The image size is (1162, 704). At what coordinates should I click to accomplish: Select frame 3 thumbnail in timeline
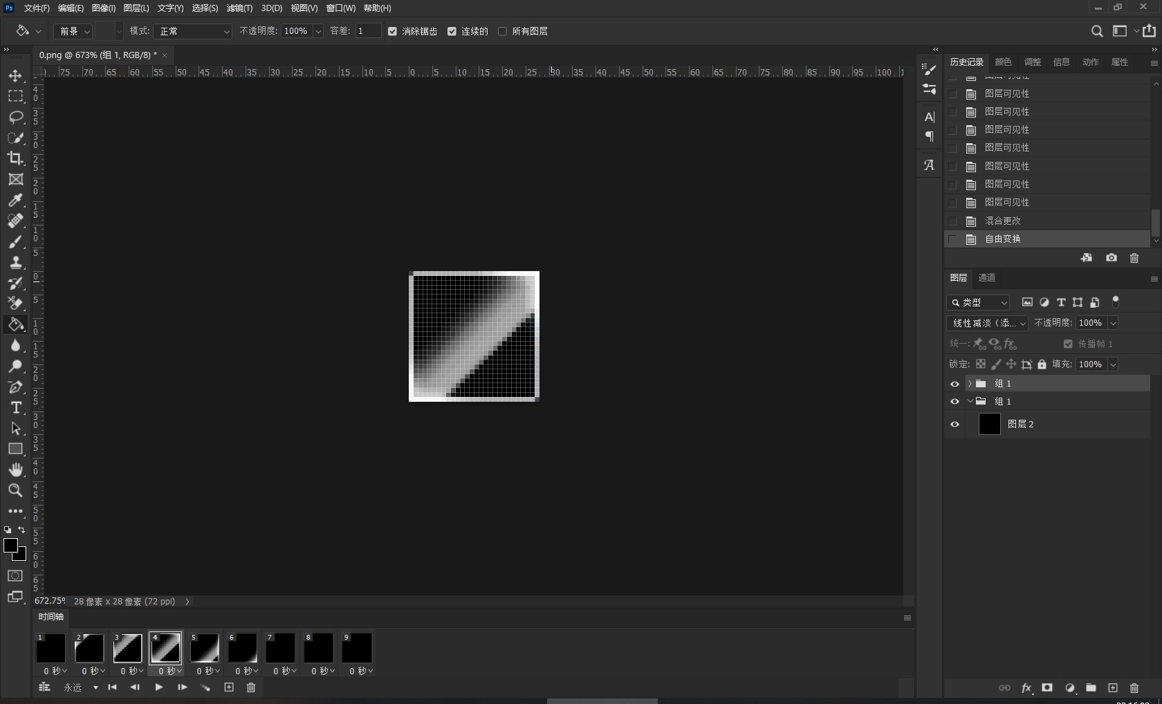(x=127, y=649)
